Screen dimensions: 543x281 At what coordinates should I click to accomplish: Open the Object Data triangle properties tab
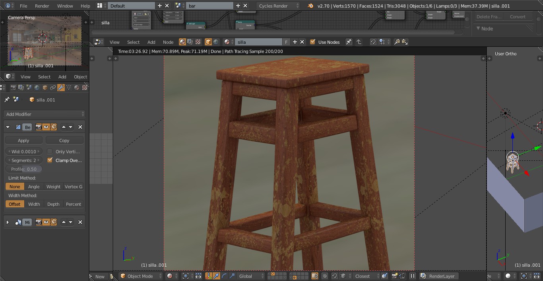point(69,88)
